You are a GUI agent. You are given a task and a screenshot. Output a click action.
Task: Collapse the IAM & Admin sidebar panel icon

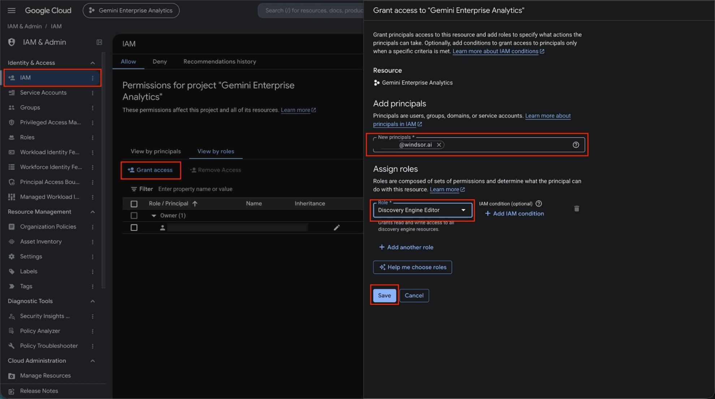[x=99, y=42]
